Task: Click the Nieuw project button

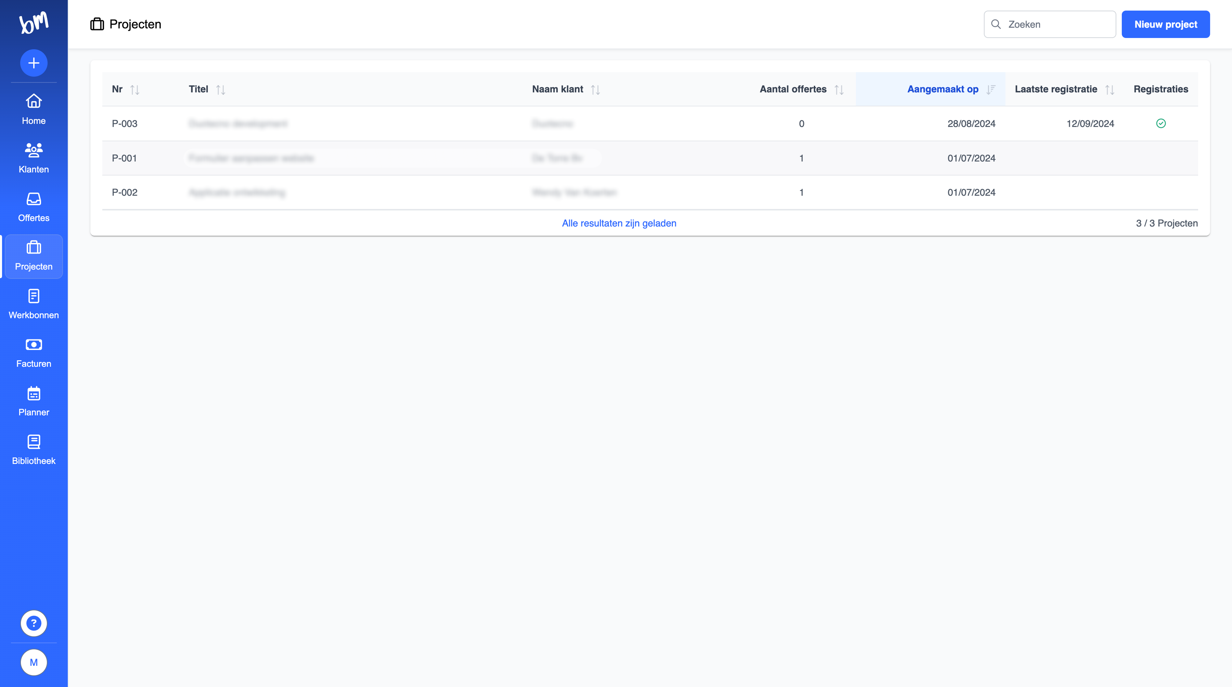Action: tap(1165, 24)
